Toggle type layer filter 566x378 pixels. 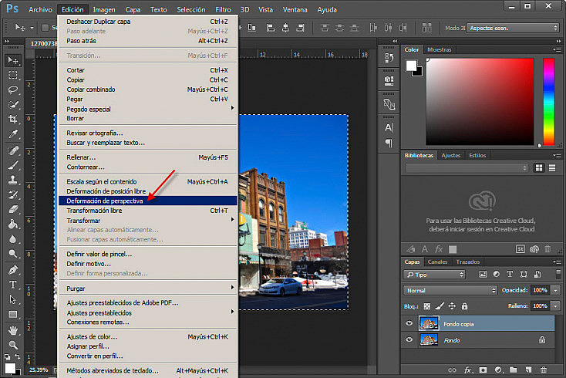(x=510, y=275)
